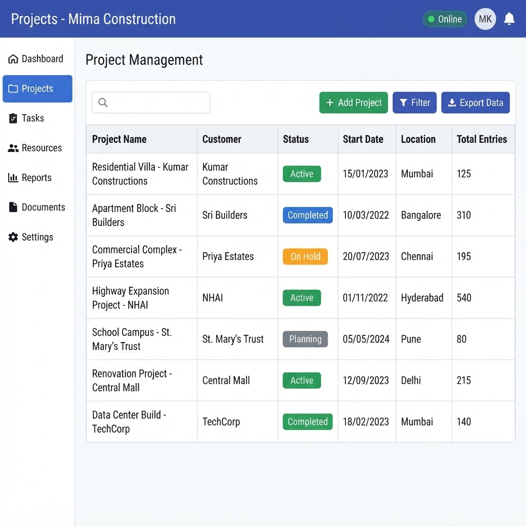Click total entries value 540
The height and width of the screenshot is (526, 526).
(x=464, y=297)
